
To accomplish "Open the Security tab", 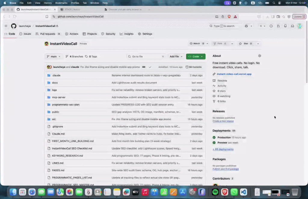I will [108, 34].
